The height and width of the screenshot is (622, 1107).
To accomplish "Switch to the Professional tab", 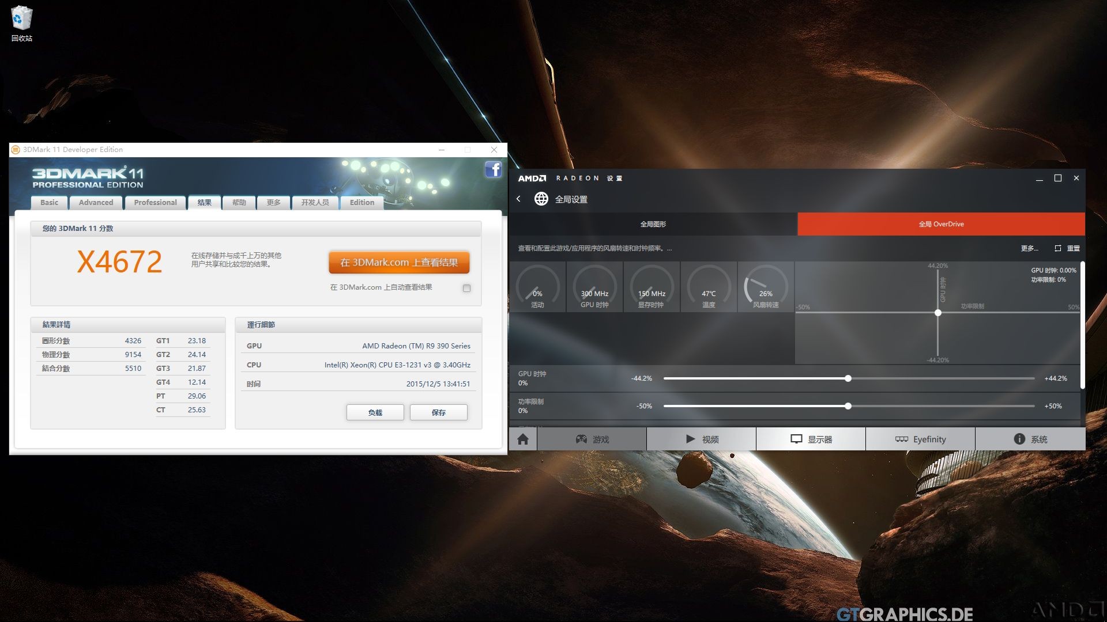I will (x=155, y=203).
